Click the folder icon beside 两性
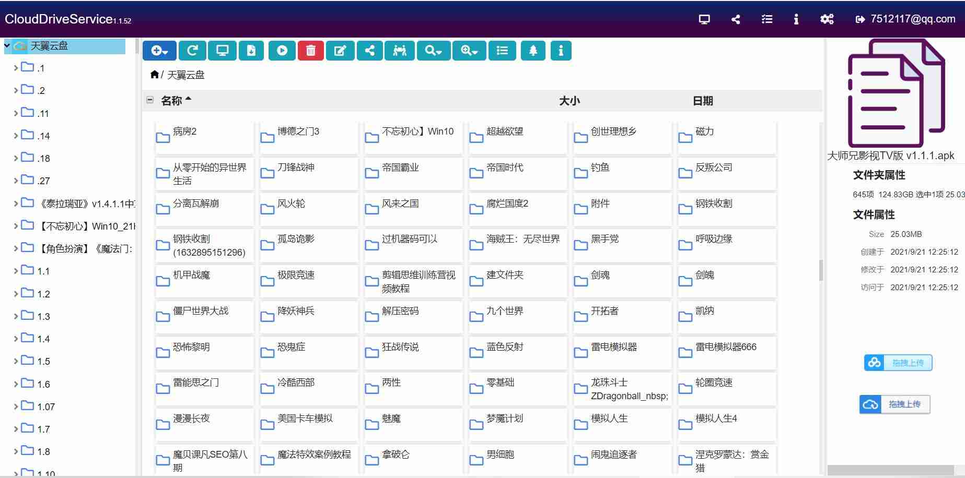Viewport: 965px width, 478px height. (x=372, y=388)
